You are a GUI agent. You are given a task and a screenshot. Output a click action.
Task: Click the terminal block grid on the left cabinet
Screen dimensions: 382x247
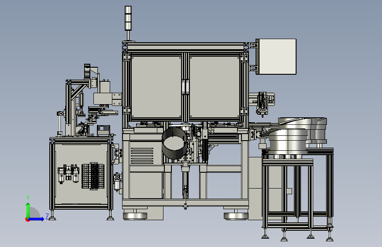coord(93,176)
